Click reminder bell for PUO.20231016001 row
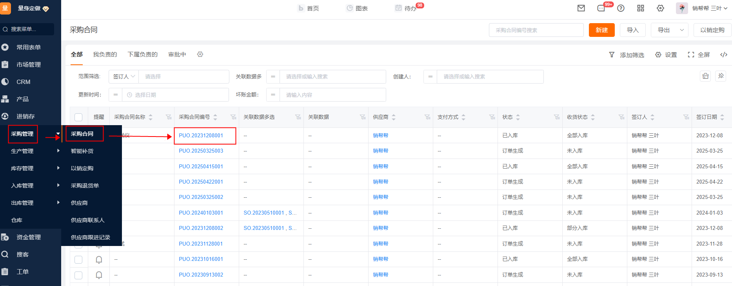 99,259
